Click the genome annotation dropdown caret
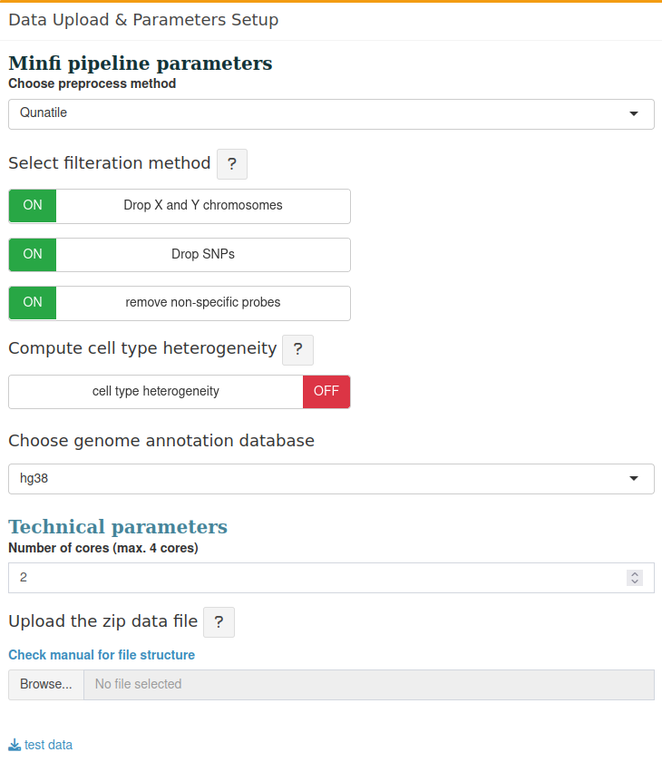 633,479
